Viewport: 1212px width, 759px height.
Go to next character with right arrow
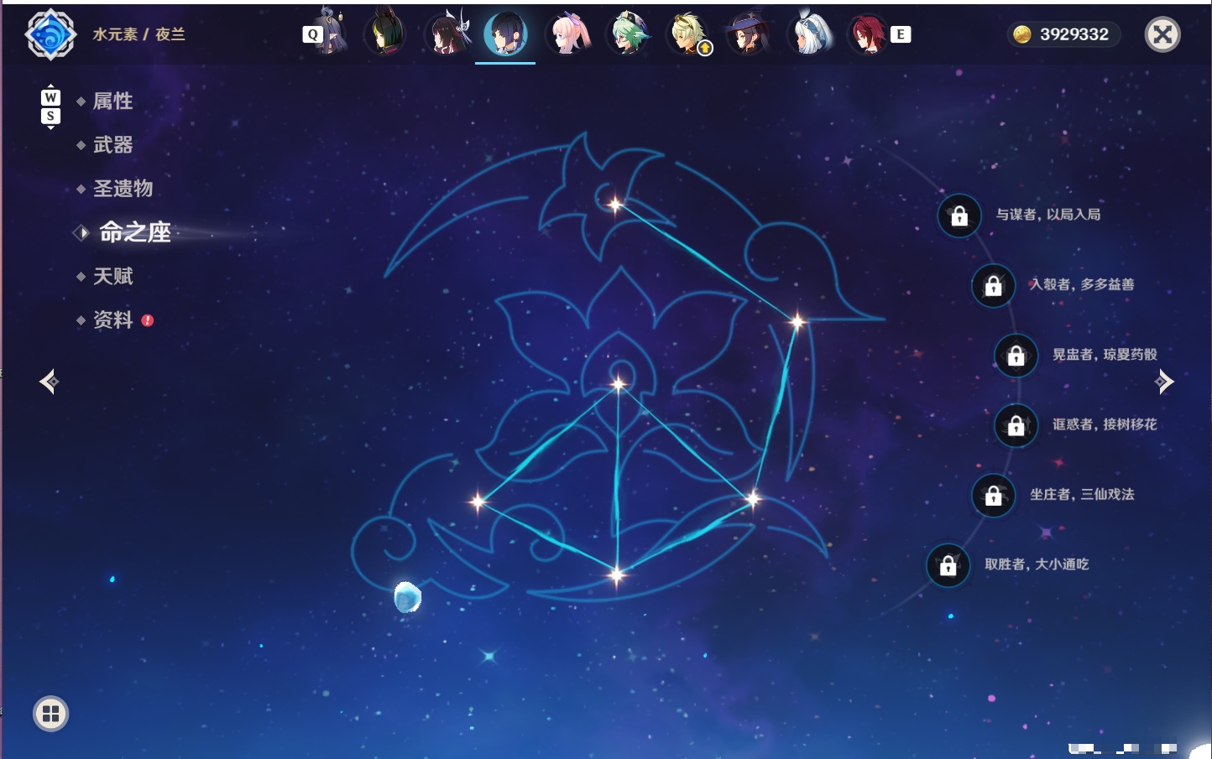1163,382
